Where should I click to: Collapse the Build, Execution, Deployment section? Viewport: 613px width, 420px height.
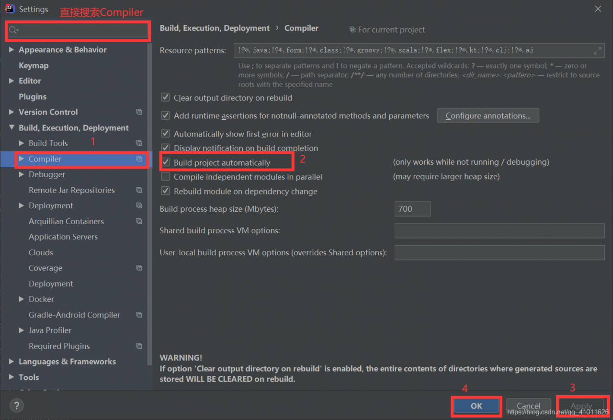click(x=11, y=128)
